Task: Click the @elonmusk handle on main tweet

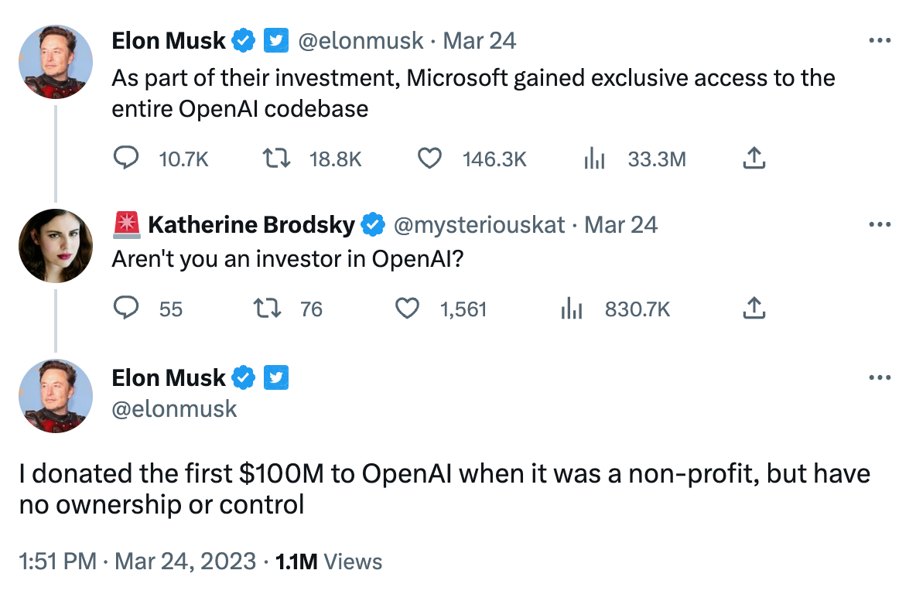Action: point(174,408)
